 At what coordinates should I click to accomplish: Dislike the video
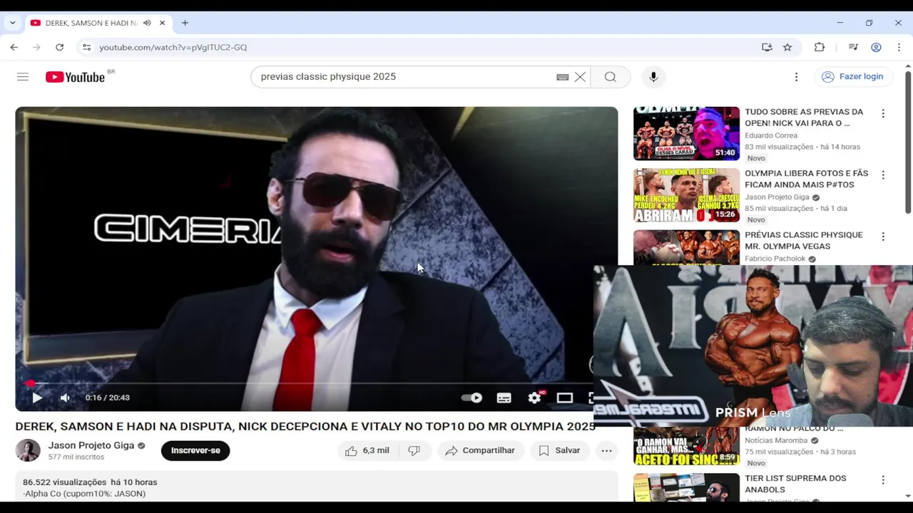[x=414, y=450]
